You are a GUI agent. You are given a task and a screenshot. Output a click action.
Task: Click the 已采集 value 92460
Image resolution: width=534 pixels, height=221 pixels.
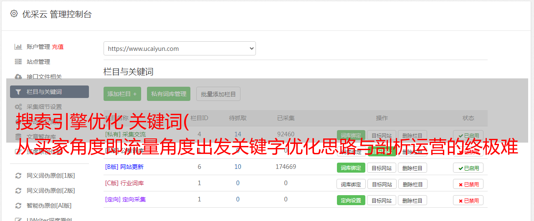click(x=286, y=134)
